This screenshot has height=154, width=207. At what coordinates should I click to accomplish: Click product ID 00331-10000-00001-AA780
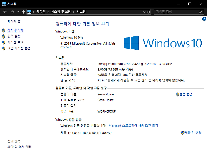tap(92, 133)
